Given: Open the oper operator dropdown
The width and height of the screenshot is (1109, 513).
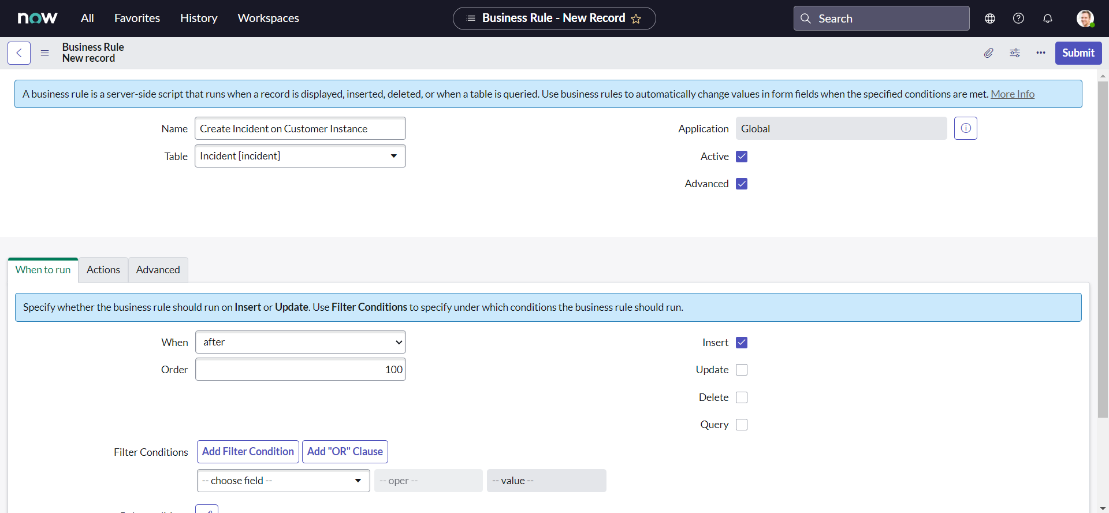Looking at the screenshot, I should (428, 481).
